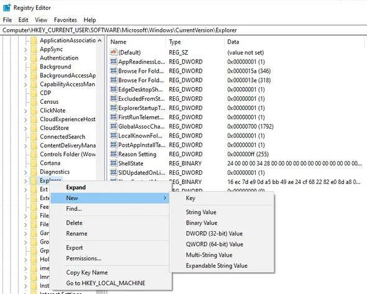Expand the ContentDeliveryMana key arrow
367x294 pixels.
[26, 146]
